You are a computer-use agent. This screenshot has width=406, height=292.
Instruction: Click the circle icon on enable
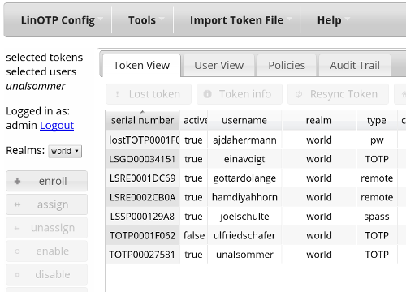tap(17, 251)
